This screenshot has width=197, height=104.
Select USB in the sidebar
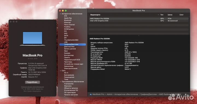[66, 42]
